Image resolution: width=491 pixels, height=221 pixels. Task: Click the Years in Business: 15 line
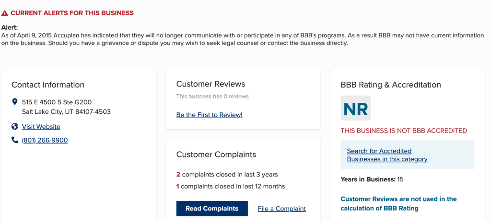[372, 179]
